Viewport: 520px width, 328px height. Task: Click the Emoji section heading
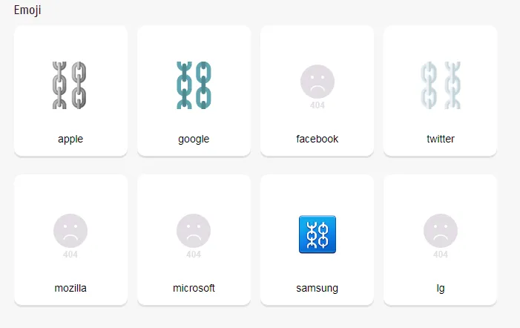(27, 10)
